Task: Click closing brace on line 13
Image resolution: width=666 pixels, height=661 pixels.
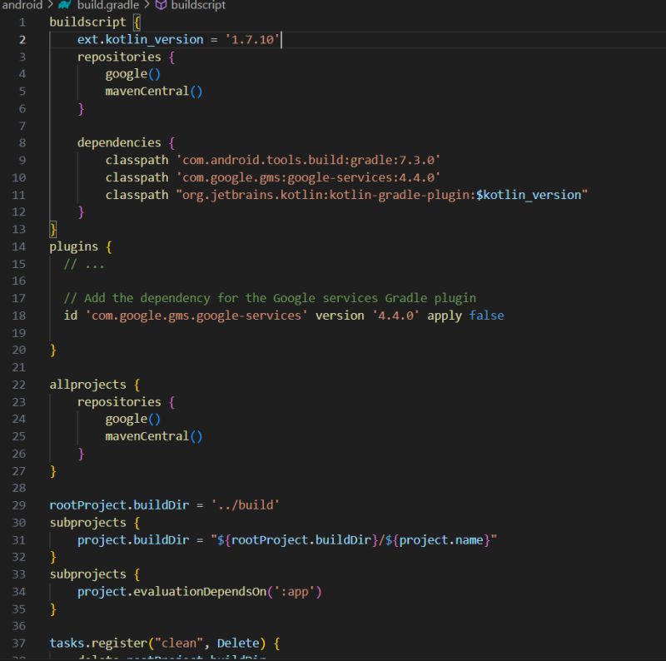Action: [53, 230]
